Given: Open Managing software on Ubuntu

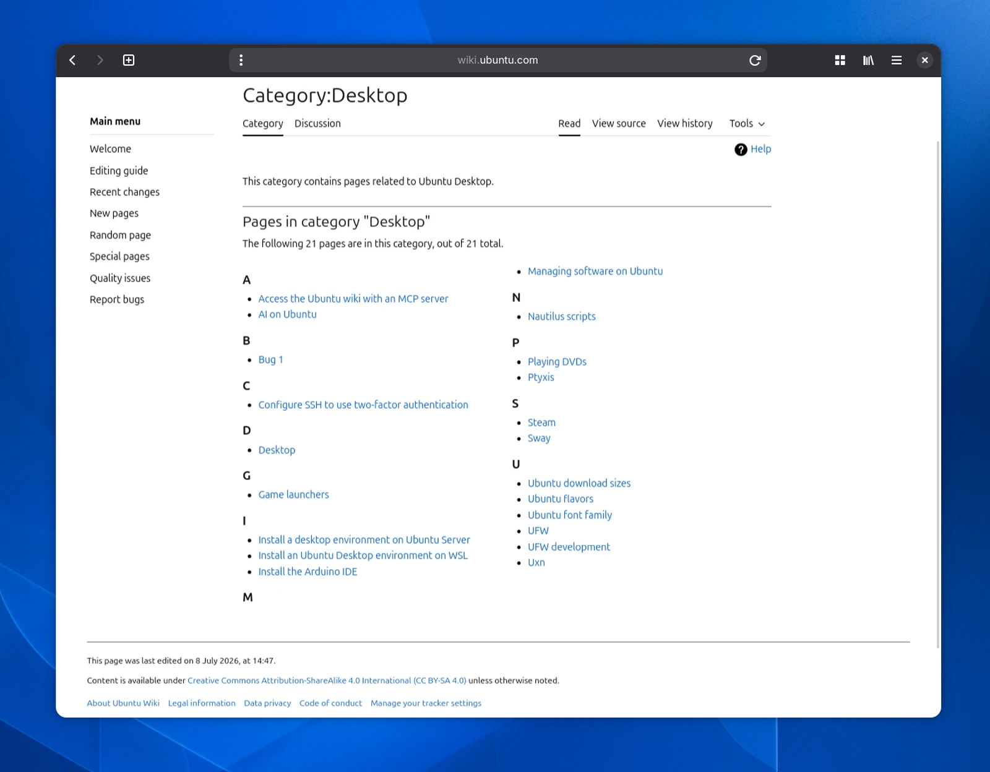Looking at the screenshot, I should [595, 272].
